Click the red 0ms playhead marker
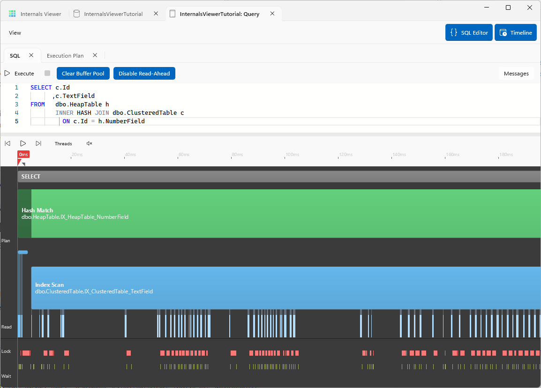The image size is (541, 388). [x=23, y=155]
